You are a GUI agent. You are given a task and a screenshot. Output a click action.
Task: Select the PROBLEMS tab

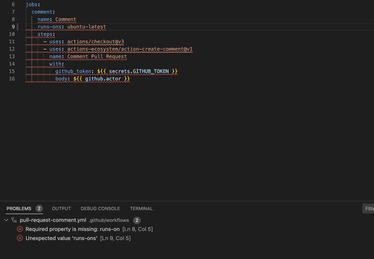(x=19, y=209)
